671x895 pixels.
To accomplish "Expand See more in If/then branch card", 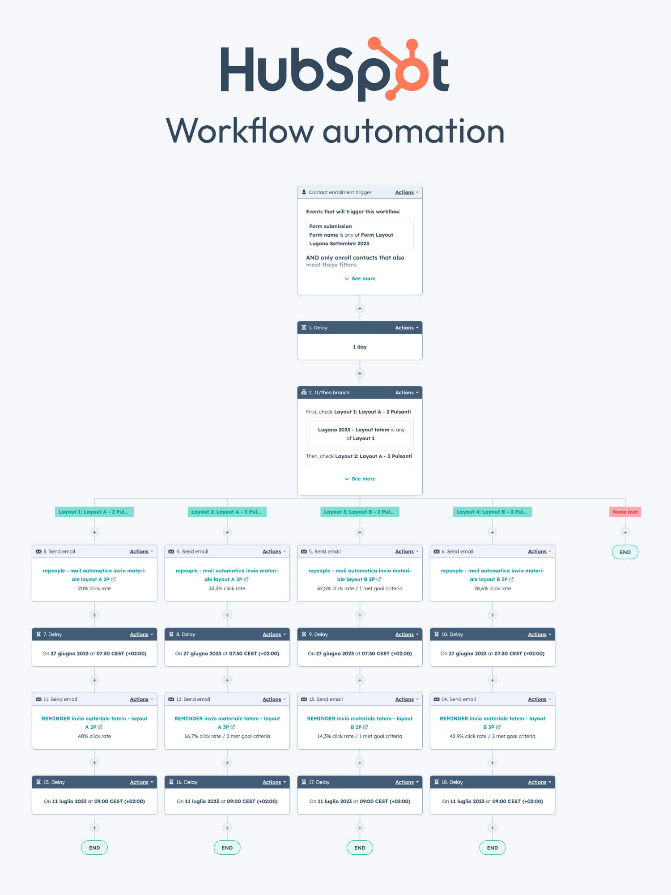I will tap(360, 479).
